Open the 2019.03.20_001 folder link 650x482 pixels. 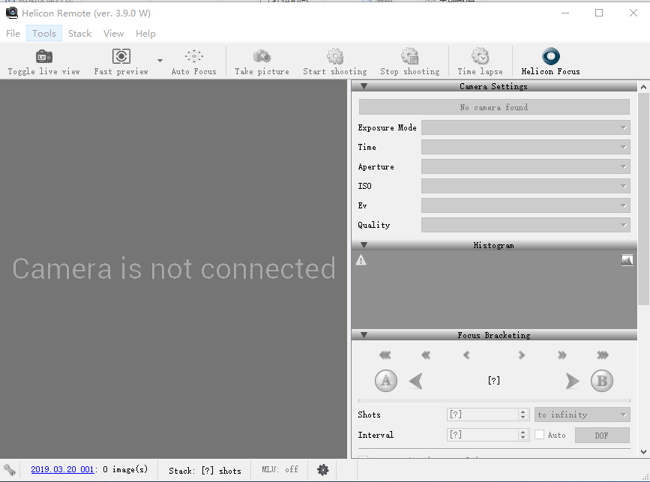point(62,470)
